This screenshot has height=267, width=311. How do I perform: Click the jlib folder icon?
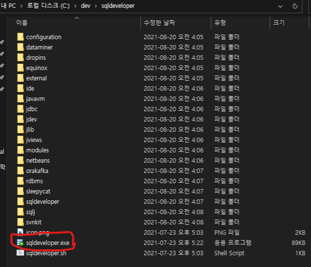pyautogui.click(x=21, y=129)
